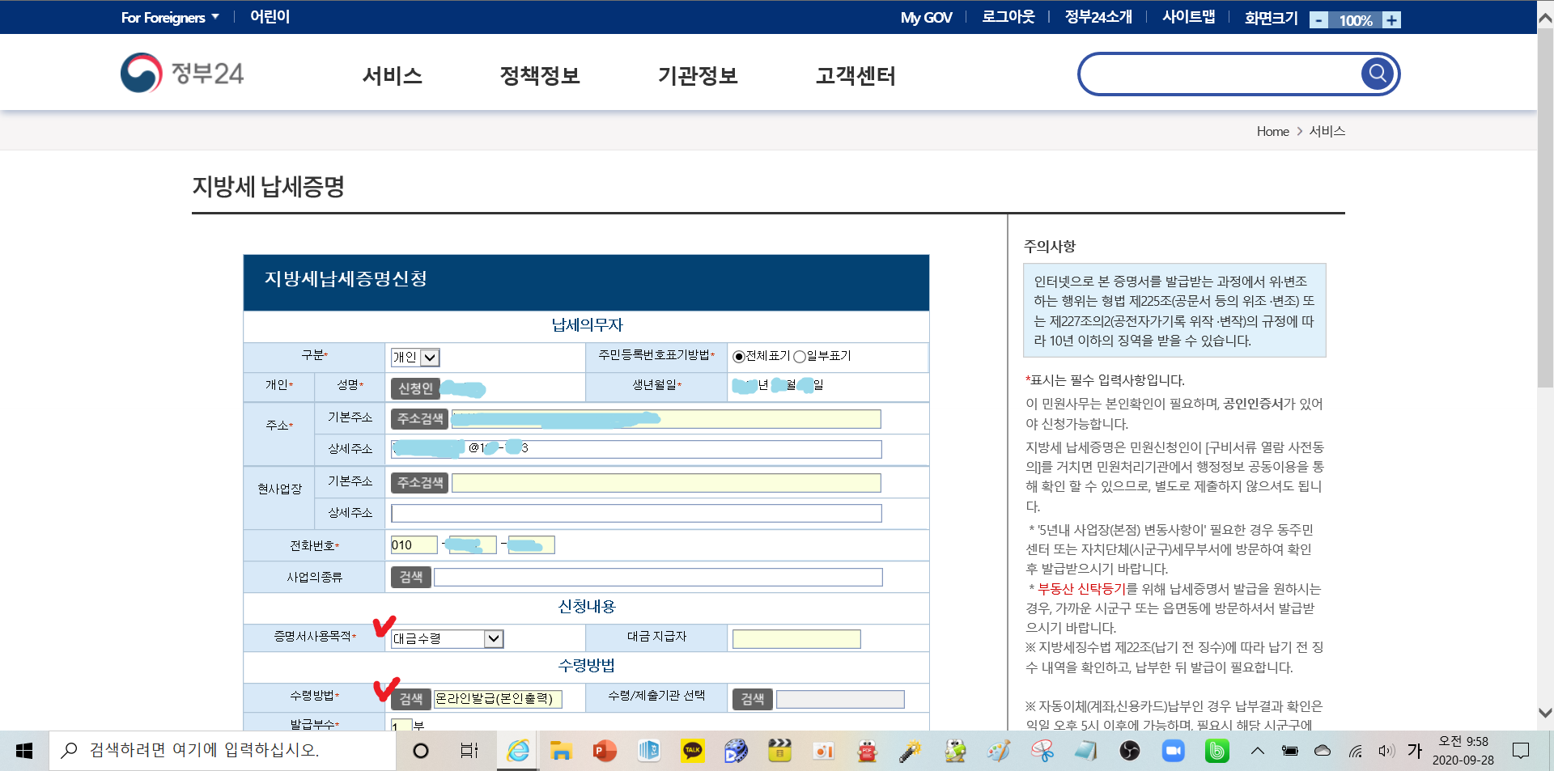Click the 로그아웃 link

point(1008,17)
